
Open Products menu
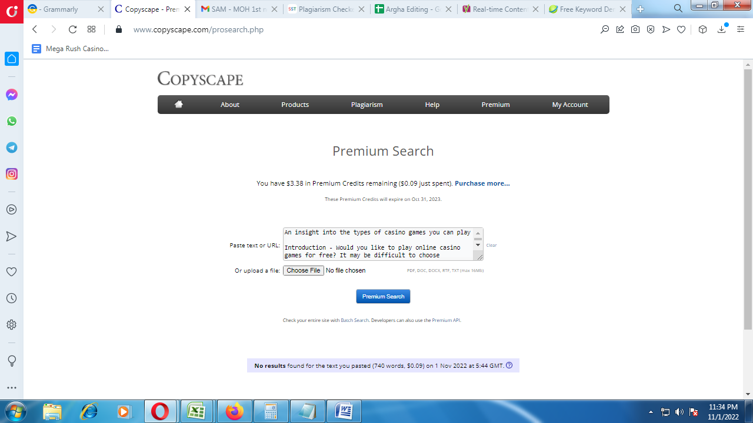tap(295, 105)
